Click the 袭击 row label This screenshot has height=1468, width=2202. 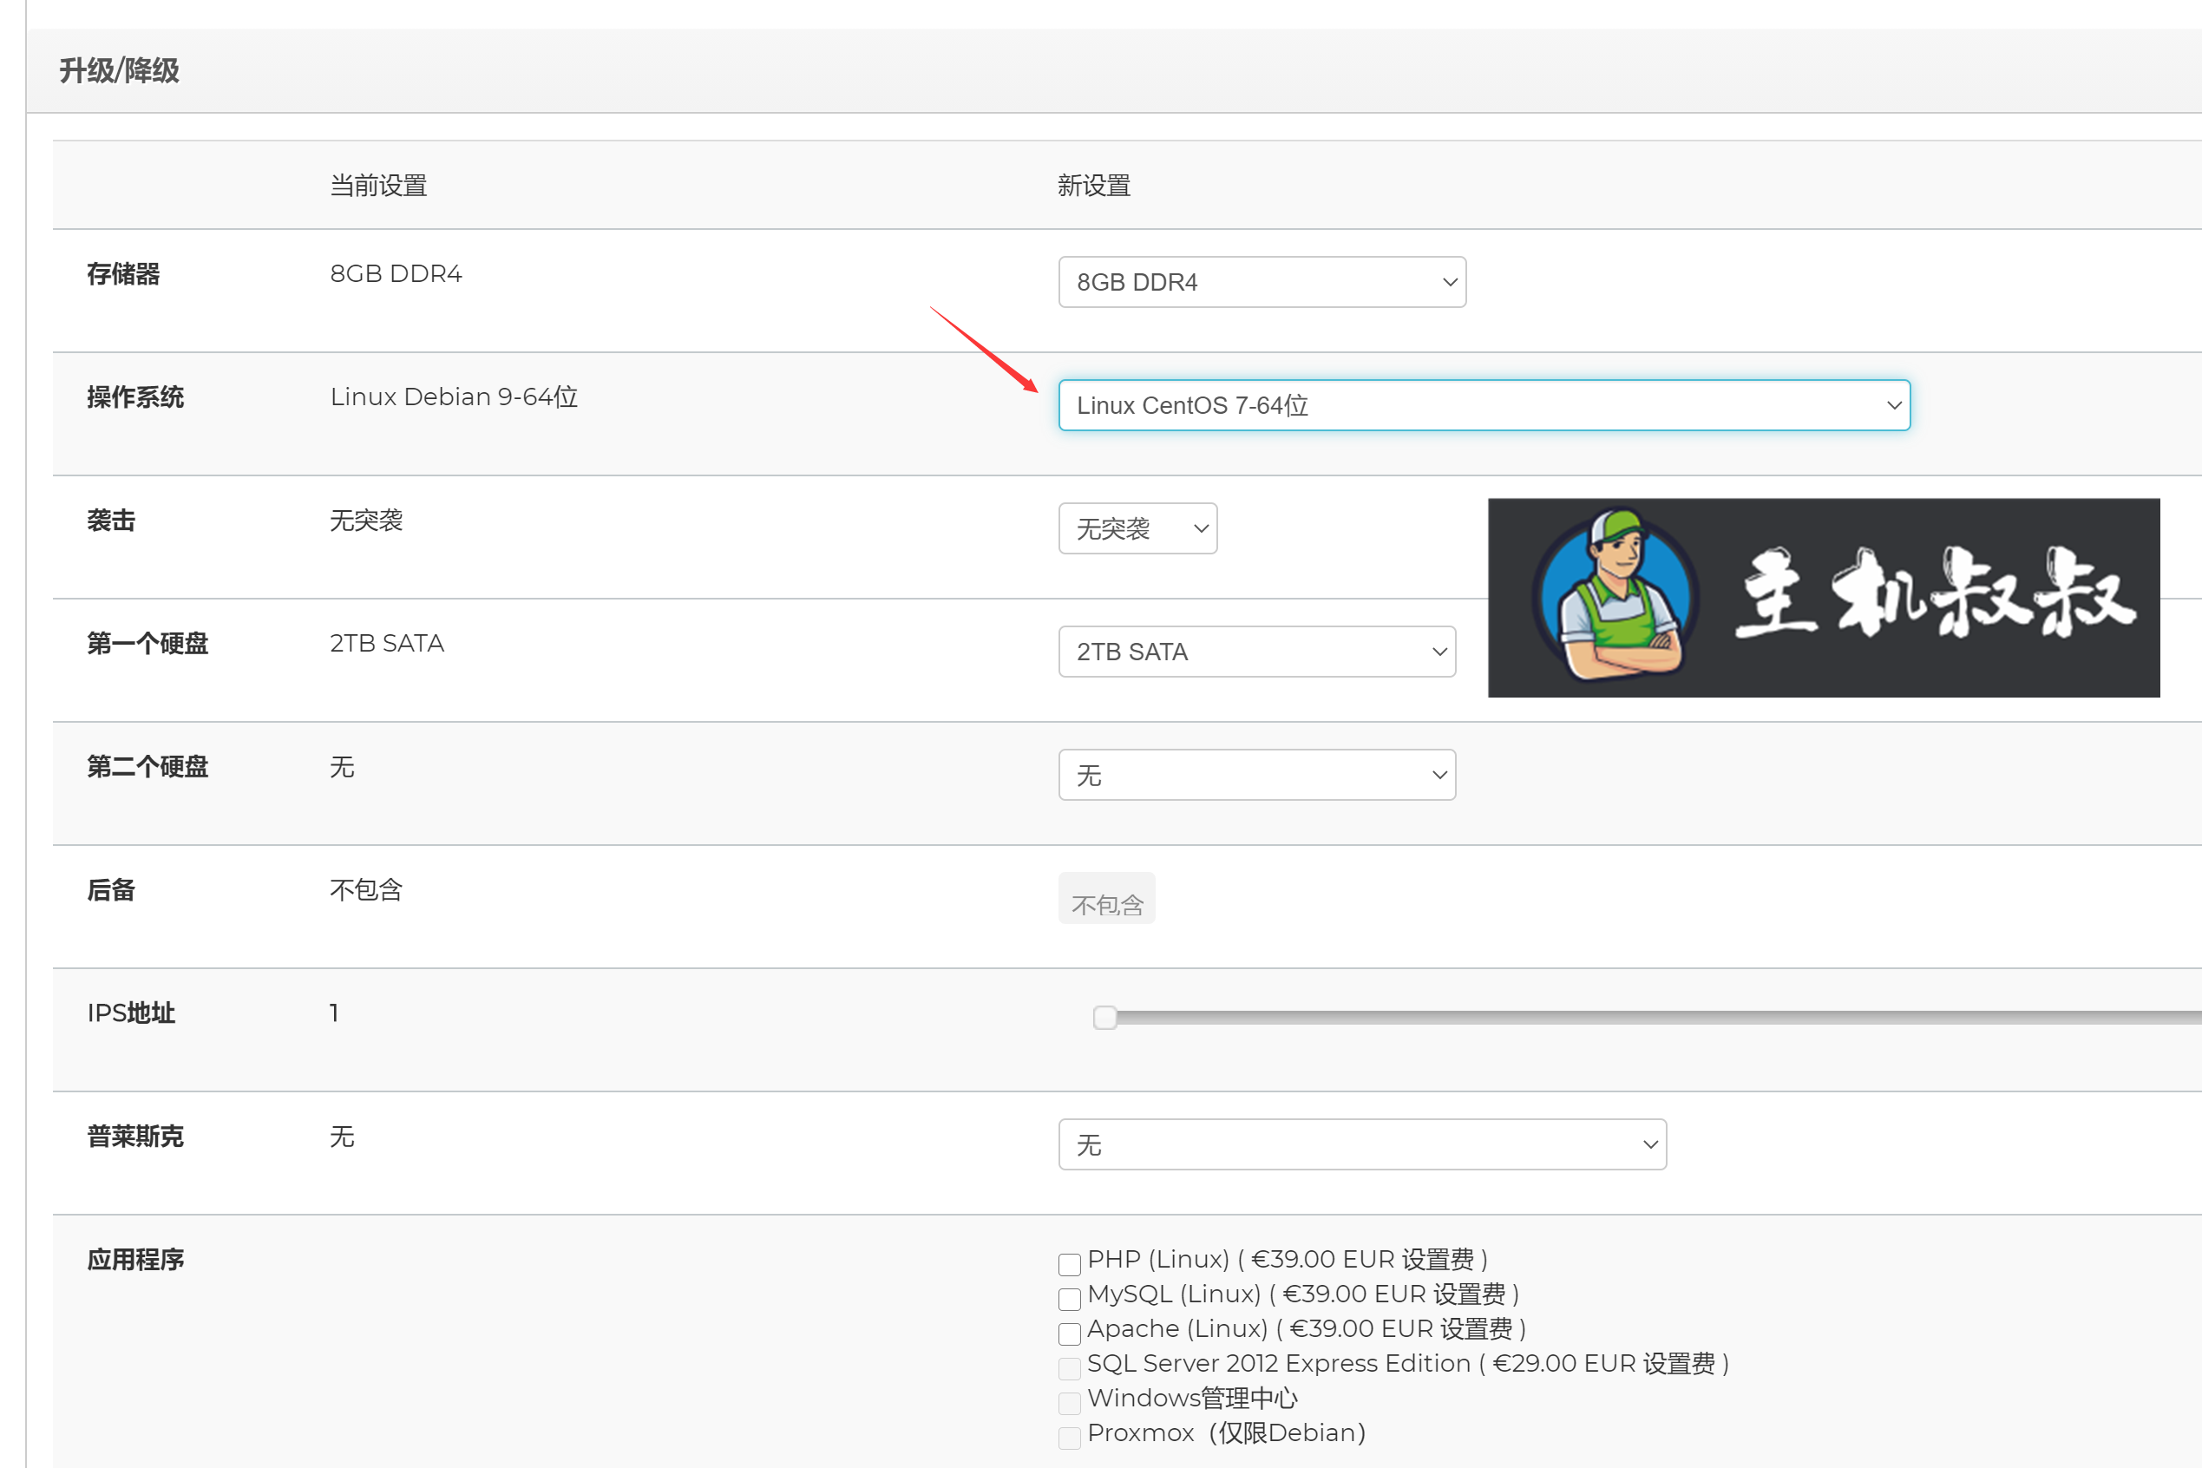[x=111, y=521]
